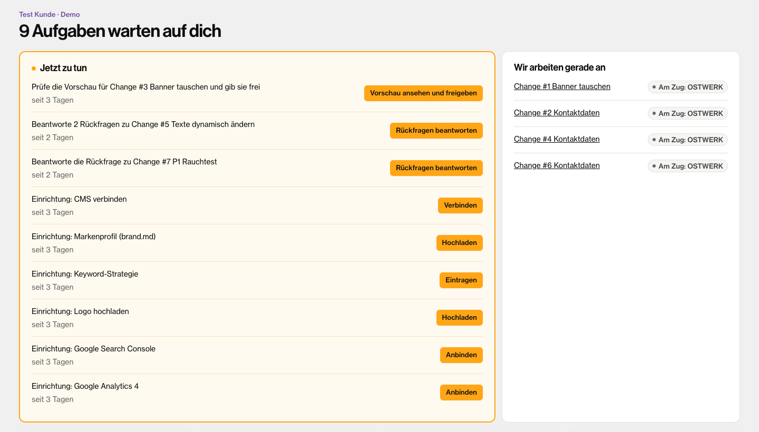The width and height of the screenshot is (759, 432).
Task: Open Change #1 Banner tauschen link
Action: [x=562, y=86]
